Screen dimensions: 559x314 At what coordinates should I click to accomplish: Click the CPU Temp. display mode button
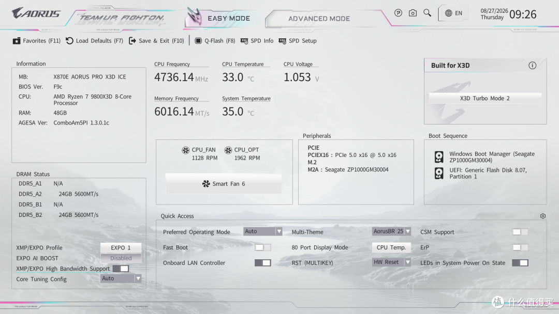click(391, 247)
